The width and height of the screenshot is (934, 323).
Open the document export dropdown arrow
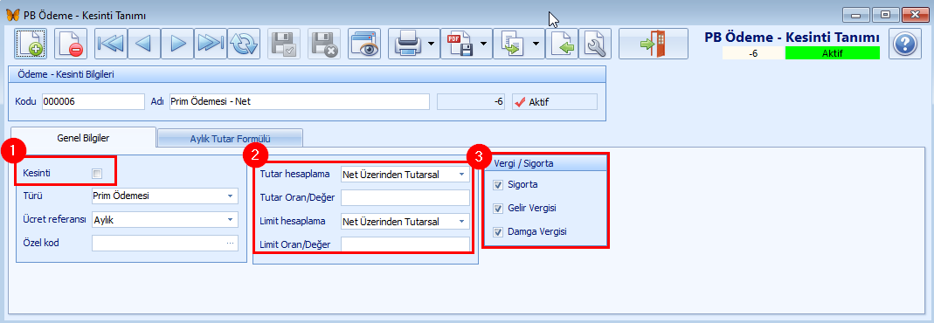(x=536, y=44)
